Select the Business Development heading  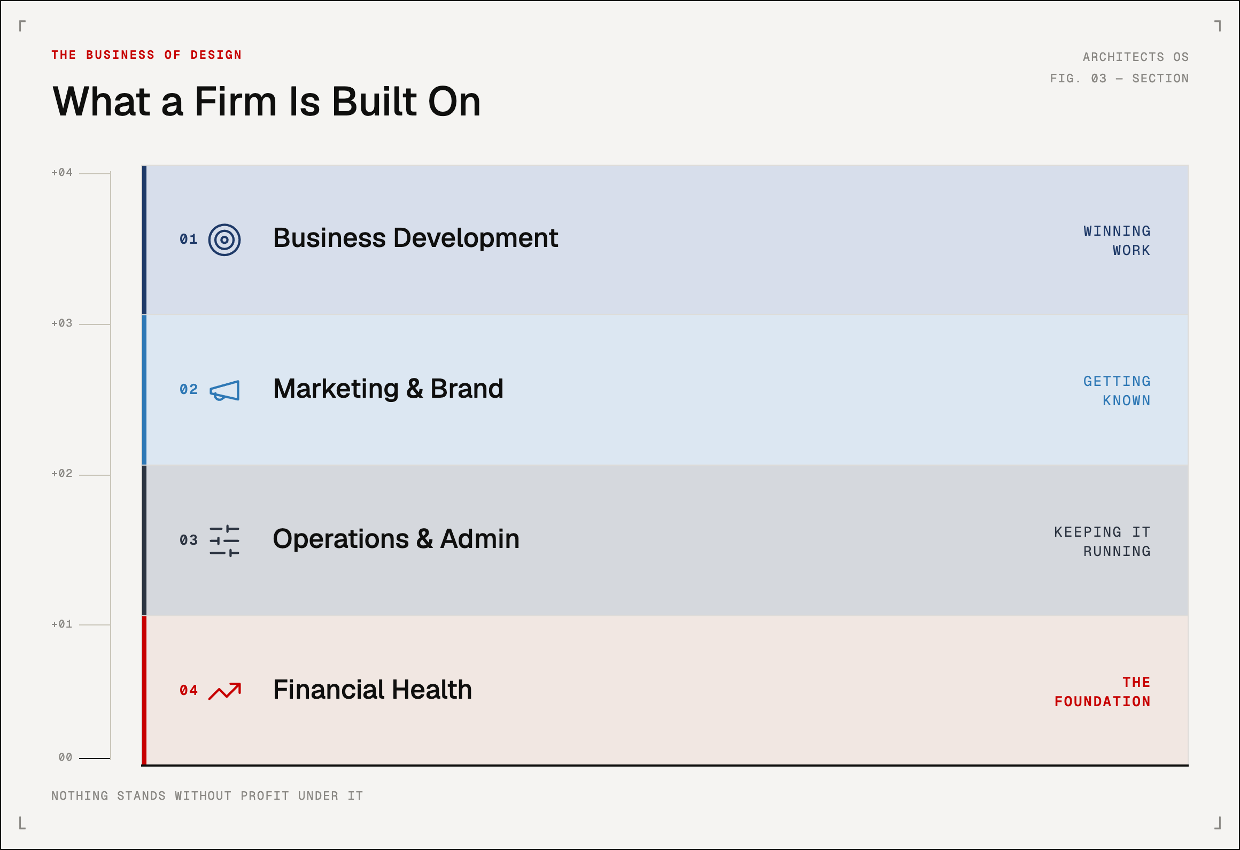pyautogui.click(x=415, y=238)
